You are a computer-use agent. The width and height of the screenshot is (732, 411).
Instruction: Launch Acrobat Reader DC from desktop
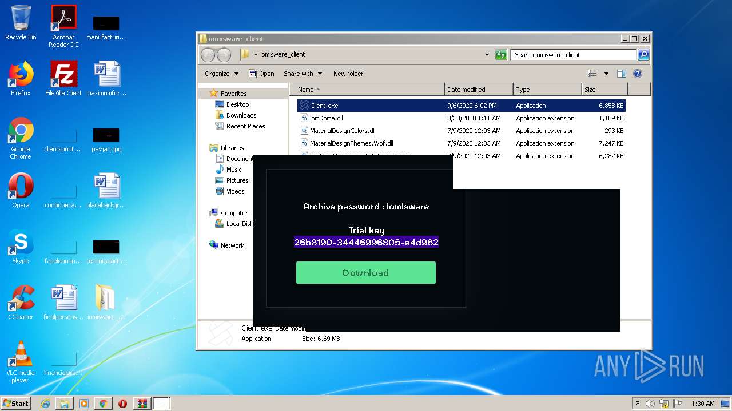point(63,26)
